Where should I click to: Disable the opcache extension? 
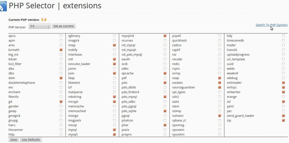coord(165,73)
